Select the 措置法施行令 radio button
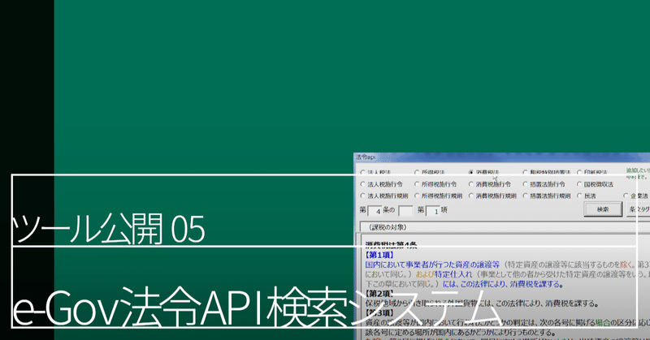 click(525, 184)
